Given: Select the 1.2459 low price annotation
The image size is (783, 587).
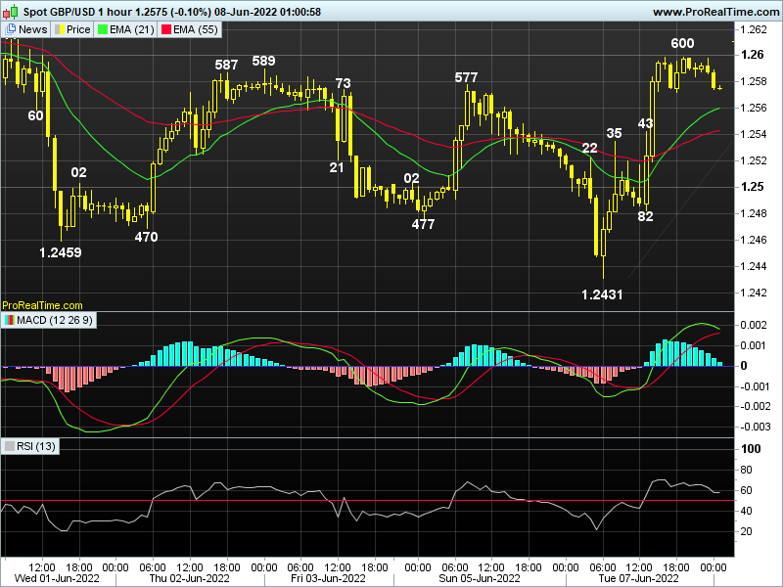Looking at the screenshot, I should point(60,251).
